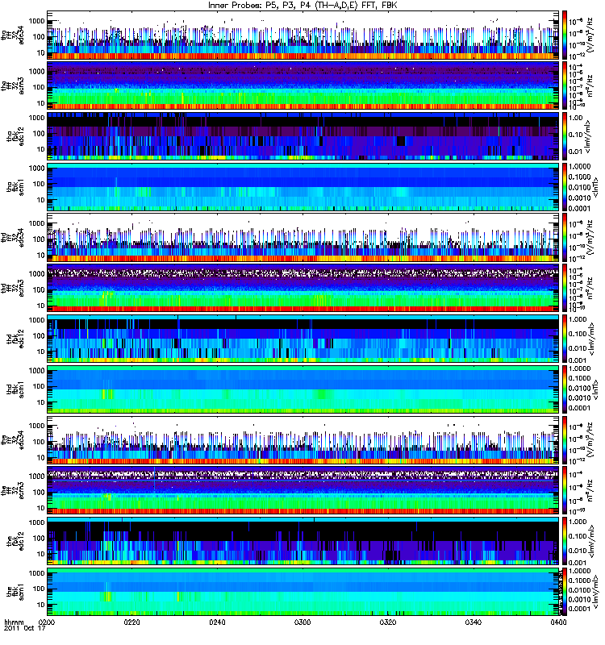Click the 'the fff 32 scm3' axis label
The width and height of the screenshot is (605, 645).
click(x=13, y=491)
